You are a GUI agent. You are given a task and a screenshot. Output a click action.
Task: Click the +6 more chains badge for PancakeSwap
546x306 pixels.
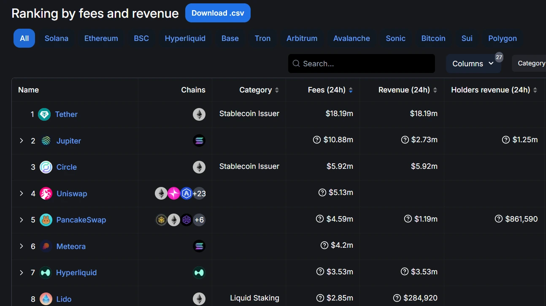click(199, 220)
